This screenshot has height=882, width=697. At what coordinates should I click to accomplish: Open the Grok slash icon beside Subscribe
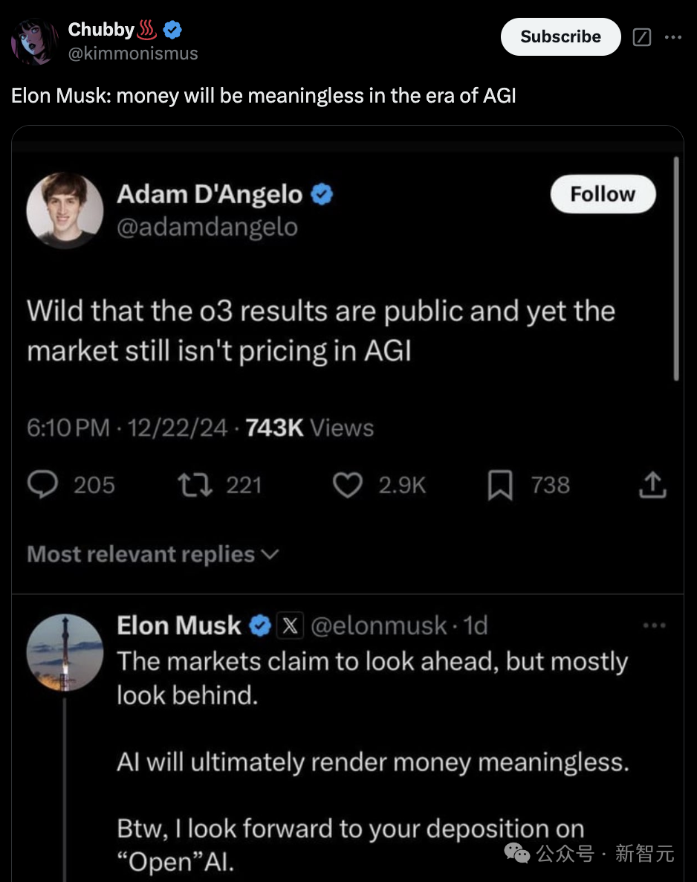pos(641,37)
